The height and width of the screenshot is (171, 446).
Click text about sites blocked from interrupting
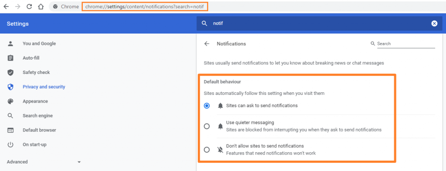tap(304, 130)
